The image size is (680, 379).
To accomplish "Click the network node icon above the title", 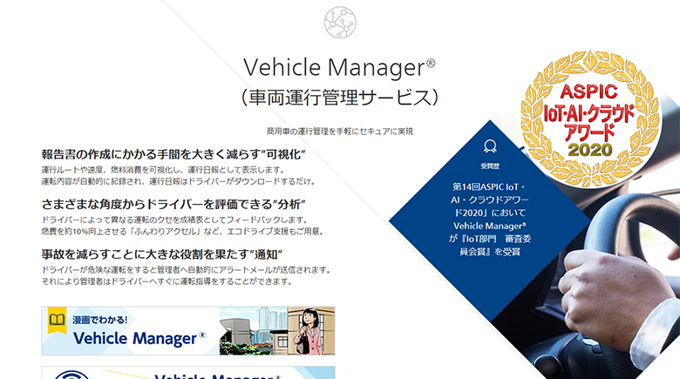I will click(340, 23).
